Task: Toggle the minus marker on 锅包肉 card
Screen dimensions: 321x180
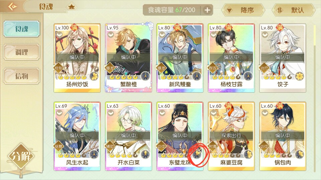Action: [265, 112]
